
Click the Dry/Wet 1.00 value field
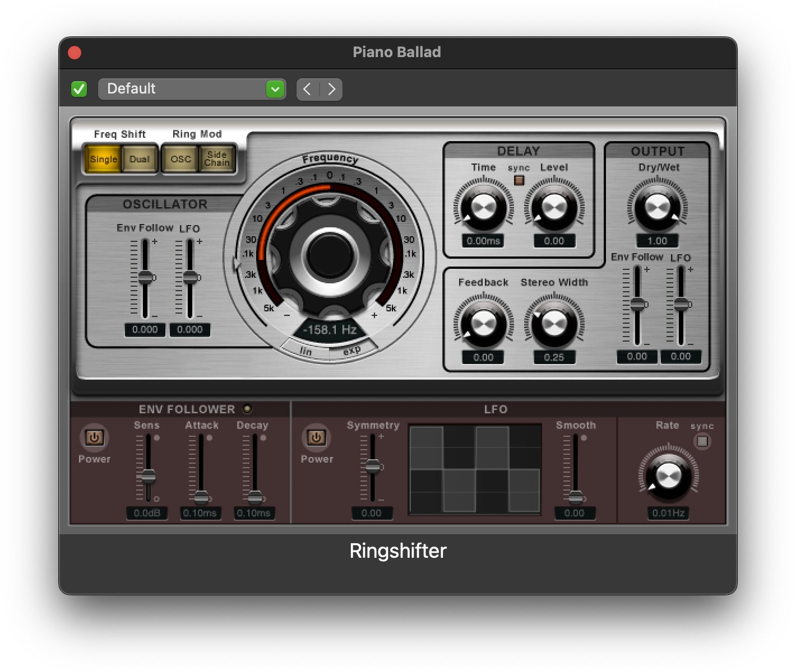pyautogui.click(x=657, y=241)
